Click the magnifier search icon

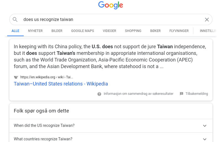(15, 20)
